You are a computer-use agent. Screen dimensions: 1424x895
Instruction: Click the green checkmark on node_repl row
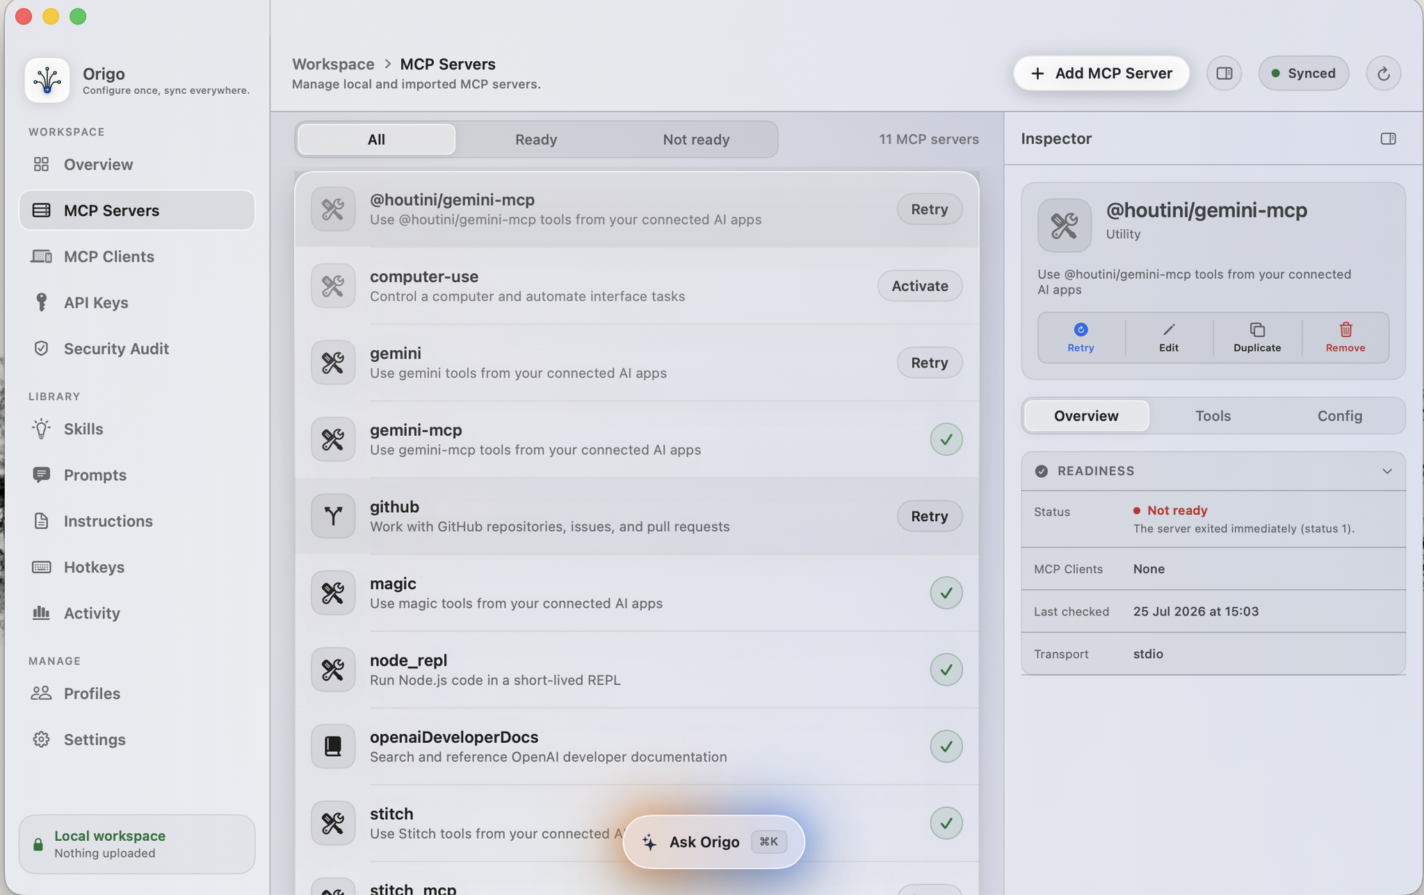[x=946, y=669]
